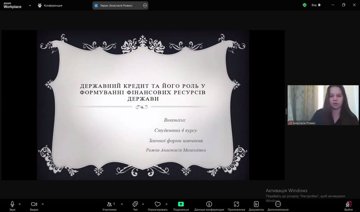The width and height of the screenshot is (360, 212).
Task: Open the Чат chat panel
Action: coord(135,204)
